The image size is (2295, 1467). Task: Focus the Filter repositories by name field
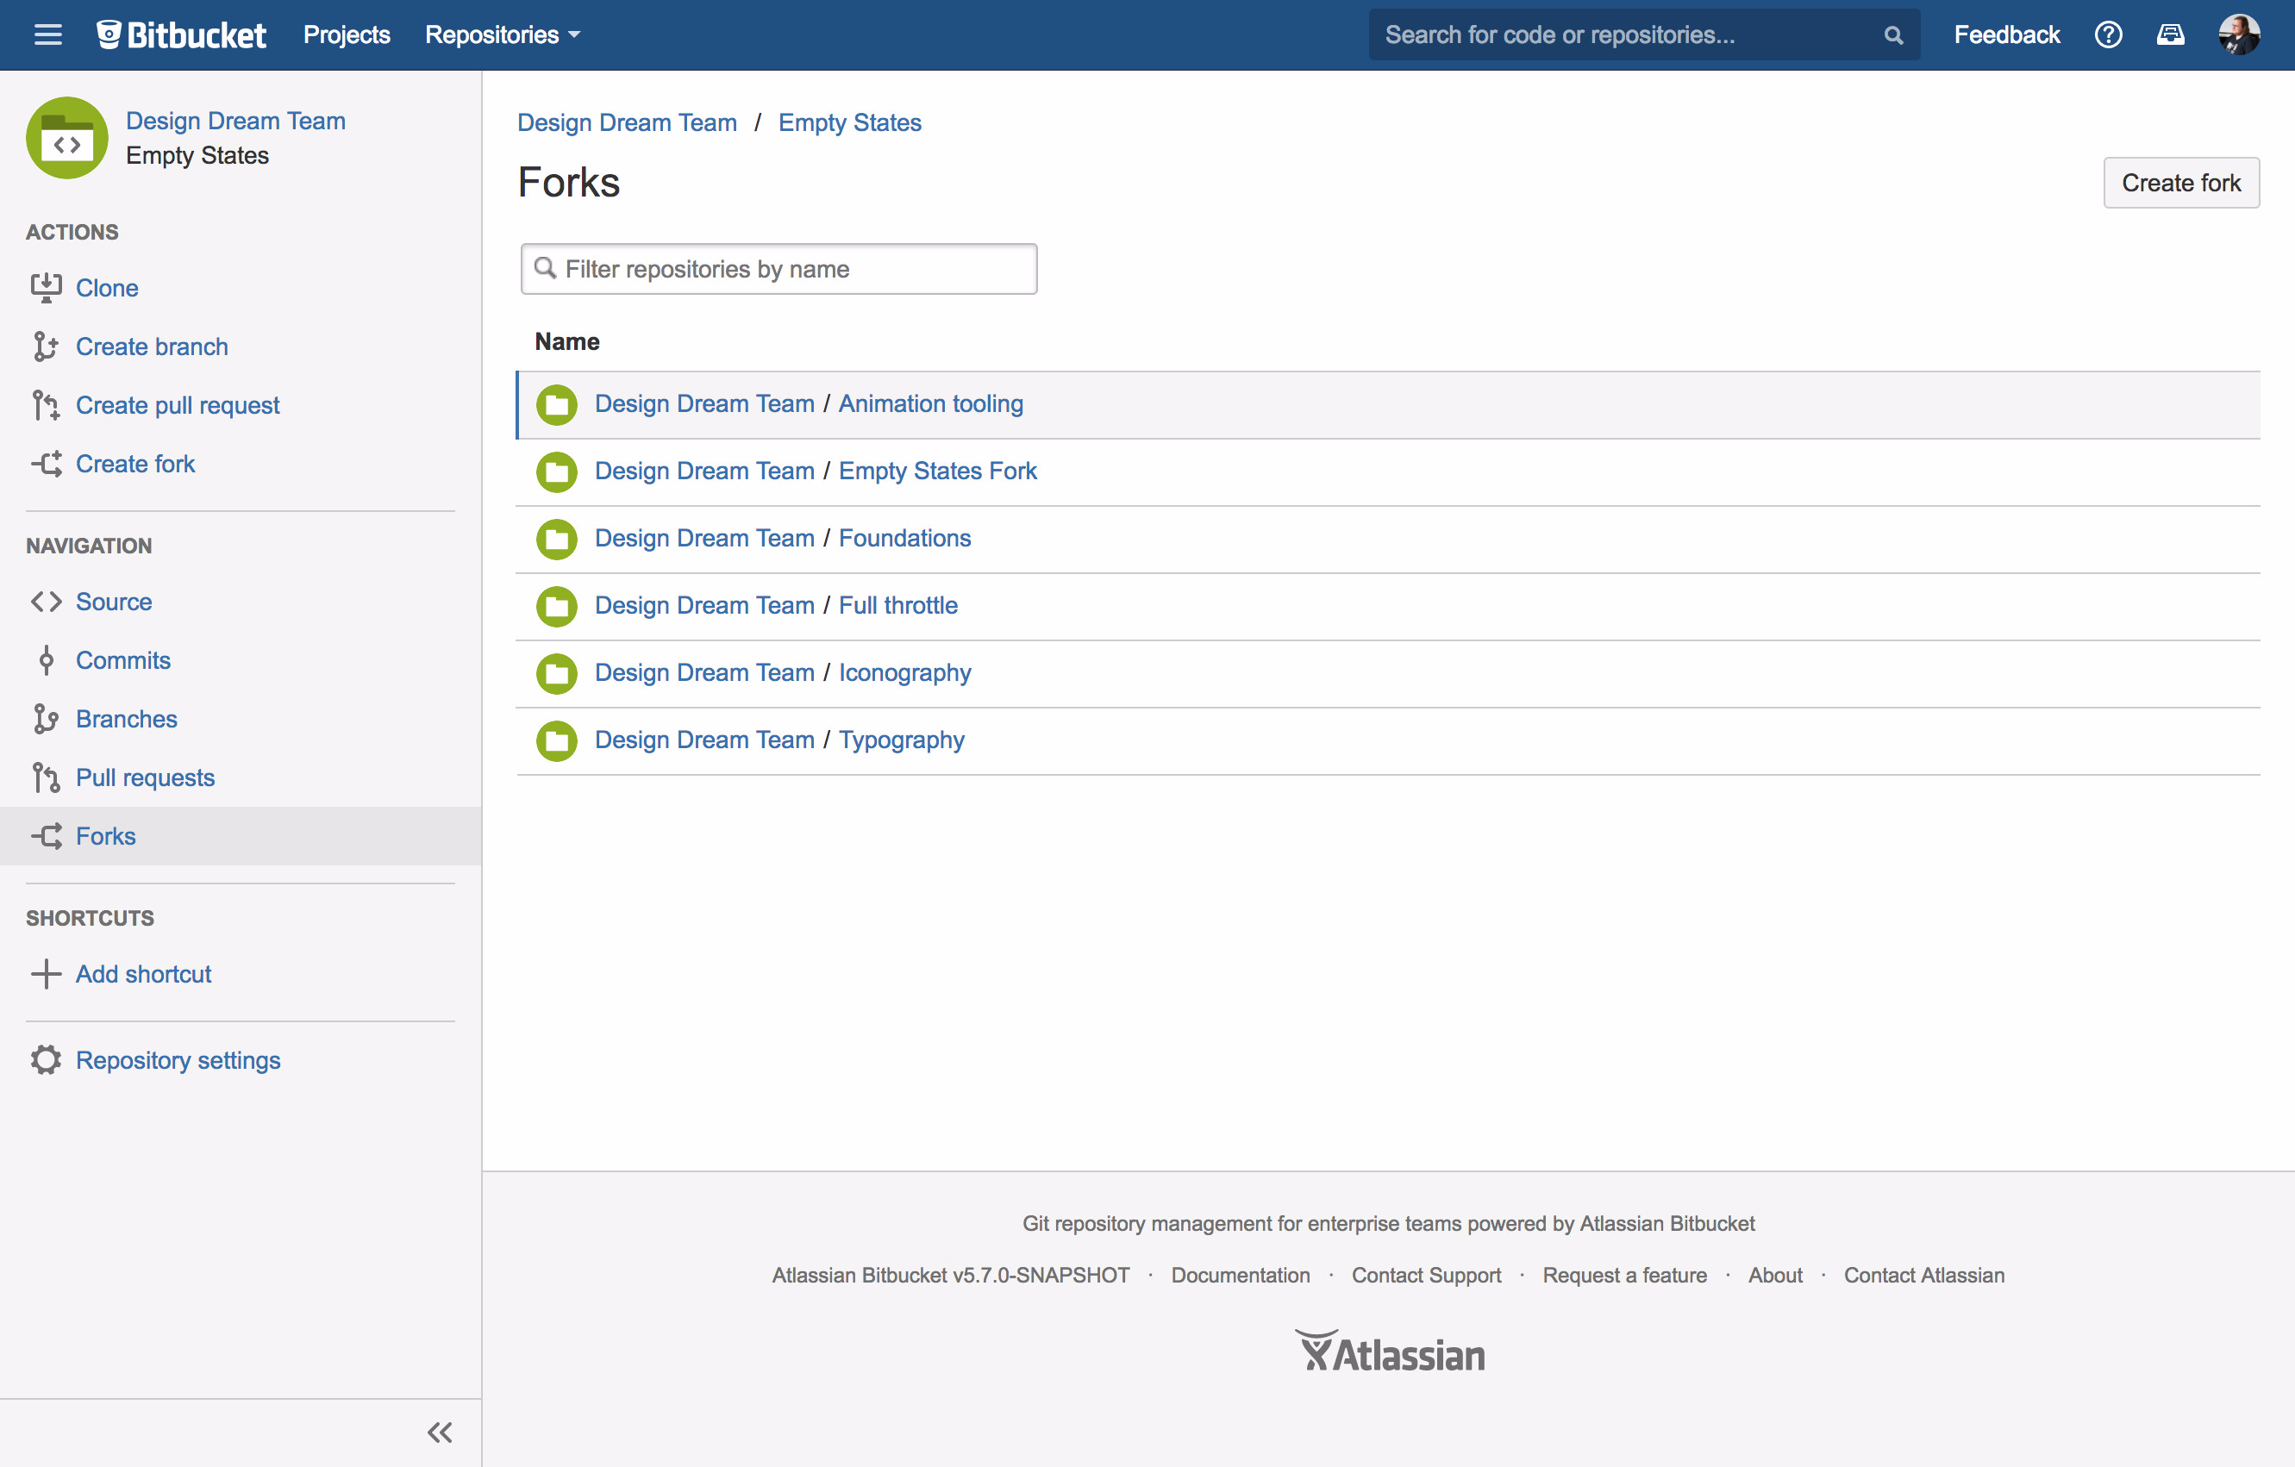(779, 269)
